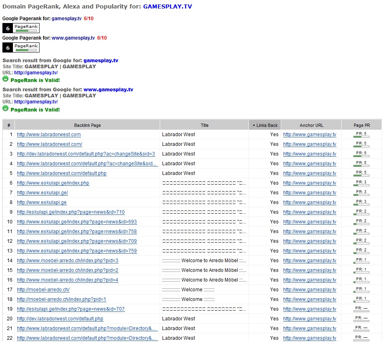Open eskulapi.ge news id=707 backlink
384x345 pixels.
point(71,309)
